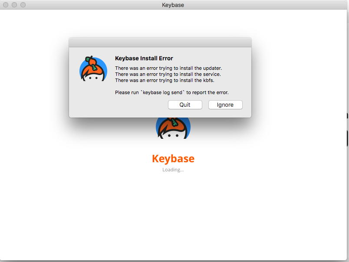Viewport: 349px width, 262px height.
Task: Click the 'Loading...' status text
Action: [x=173, y=170]
